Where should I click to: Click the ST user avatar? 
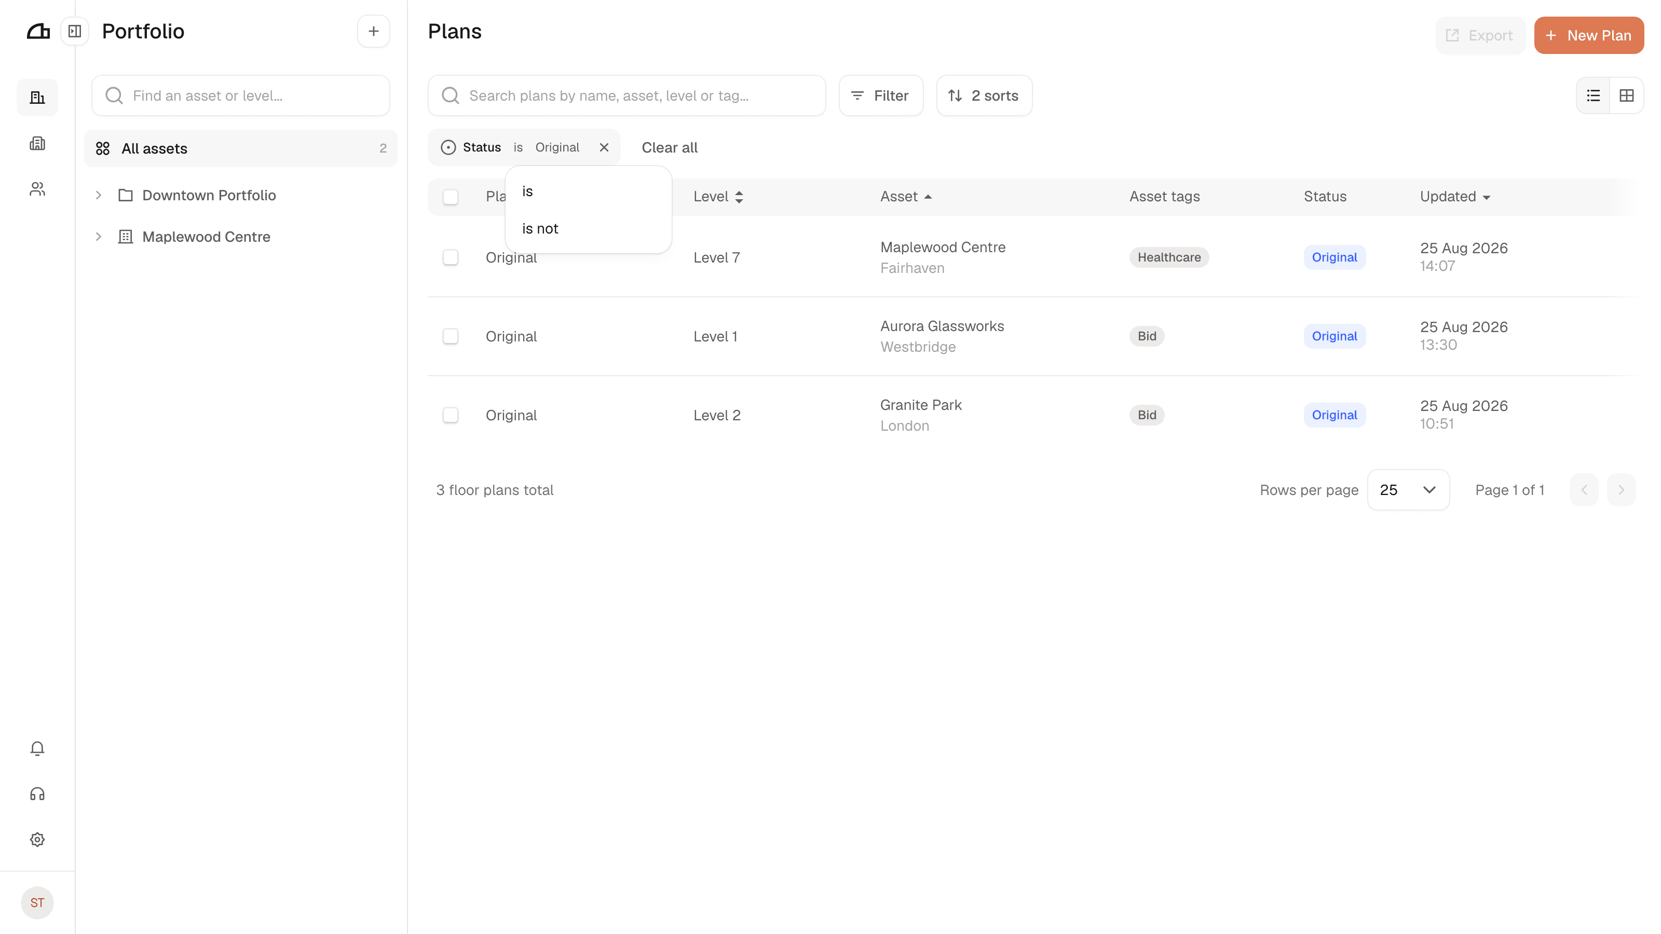(37, 902)
